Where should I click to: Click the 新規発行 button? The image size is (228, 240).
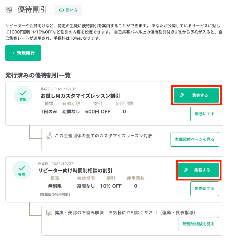pyautogui.click(x=23, y=53)
